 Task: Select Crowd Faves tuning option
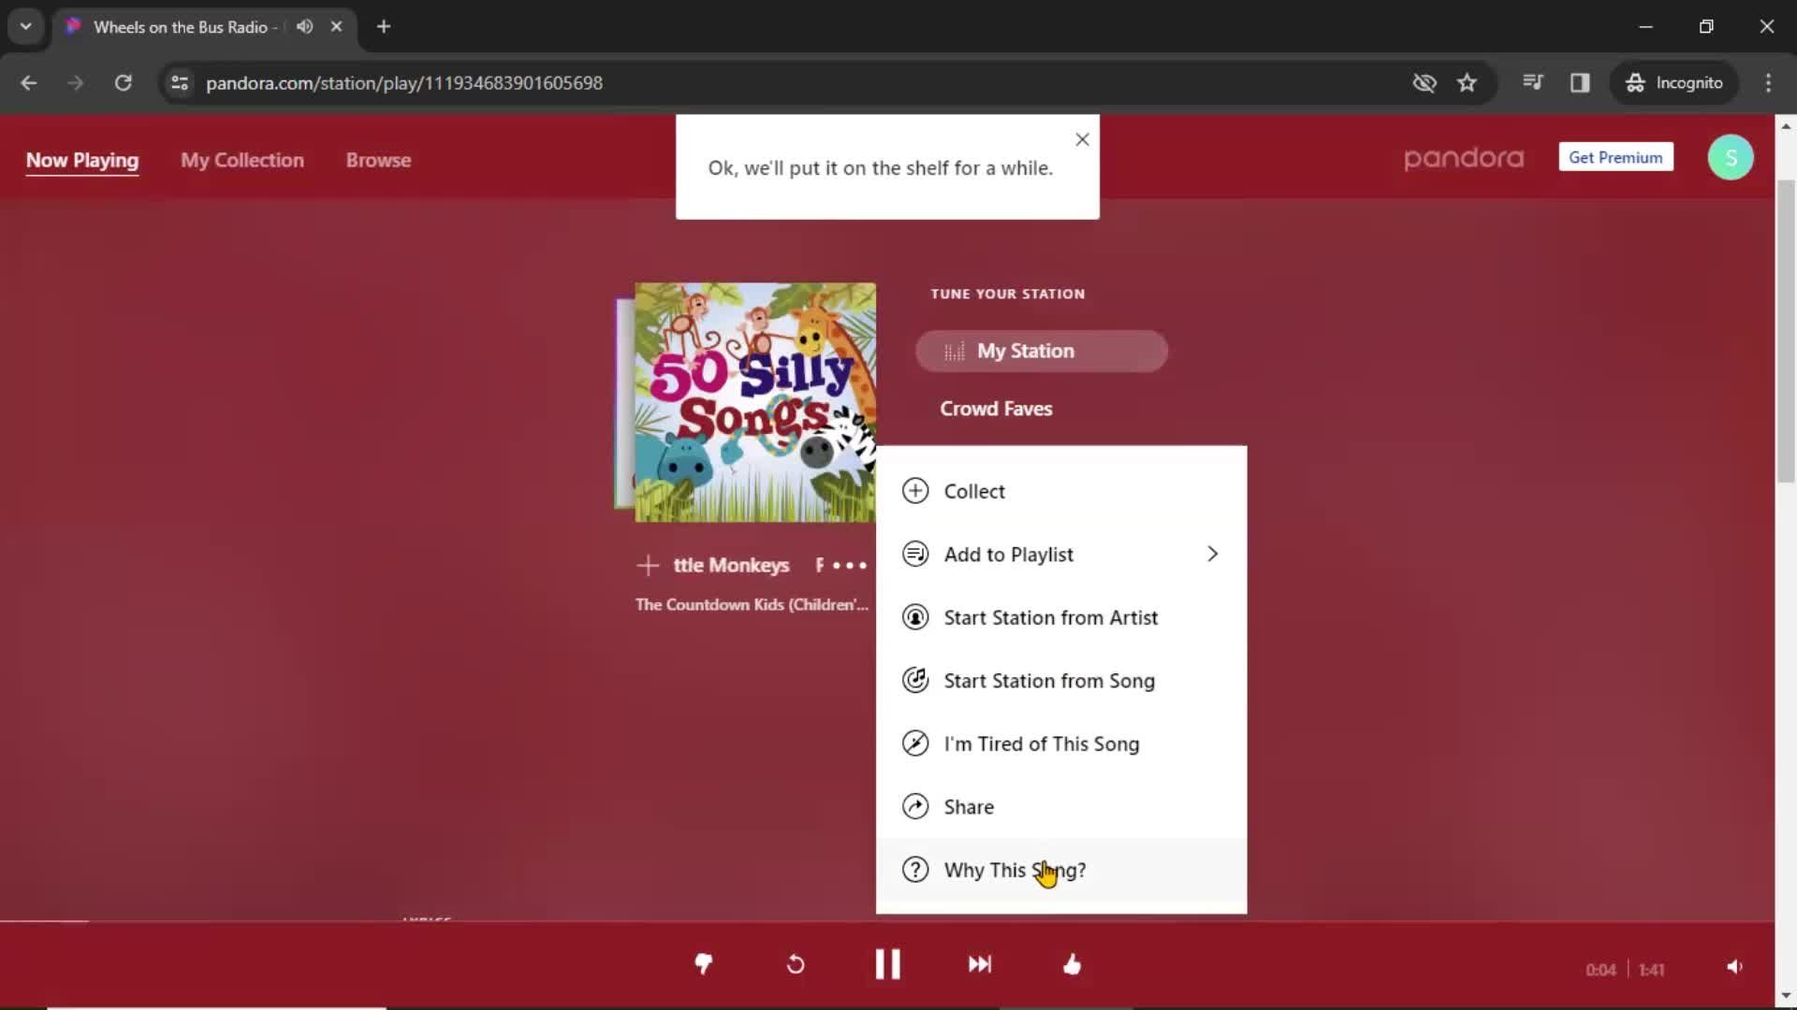click(x=997, y=408)
